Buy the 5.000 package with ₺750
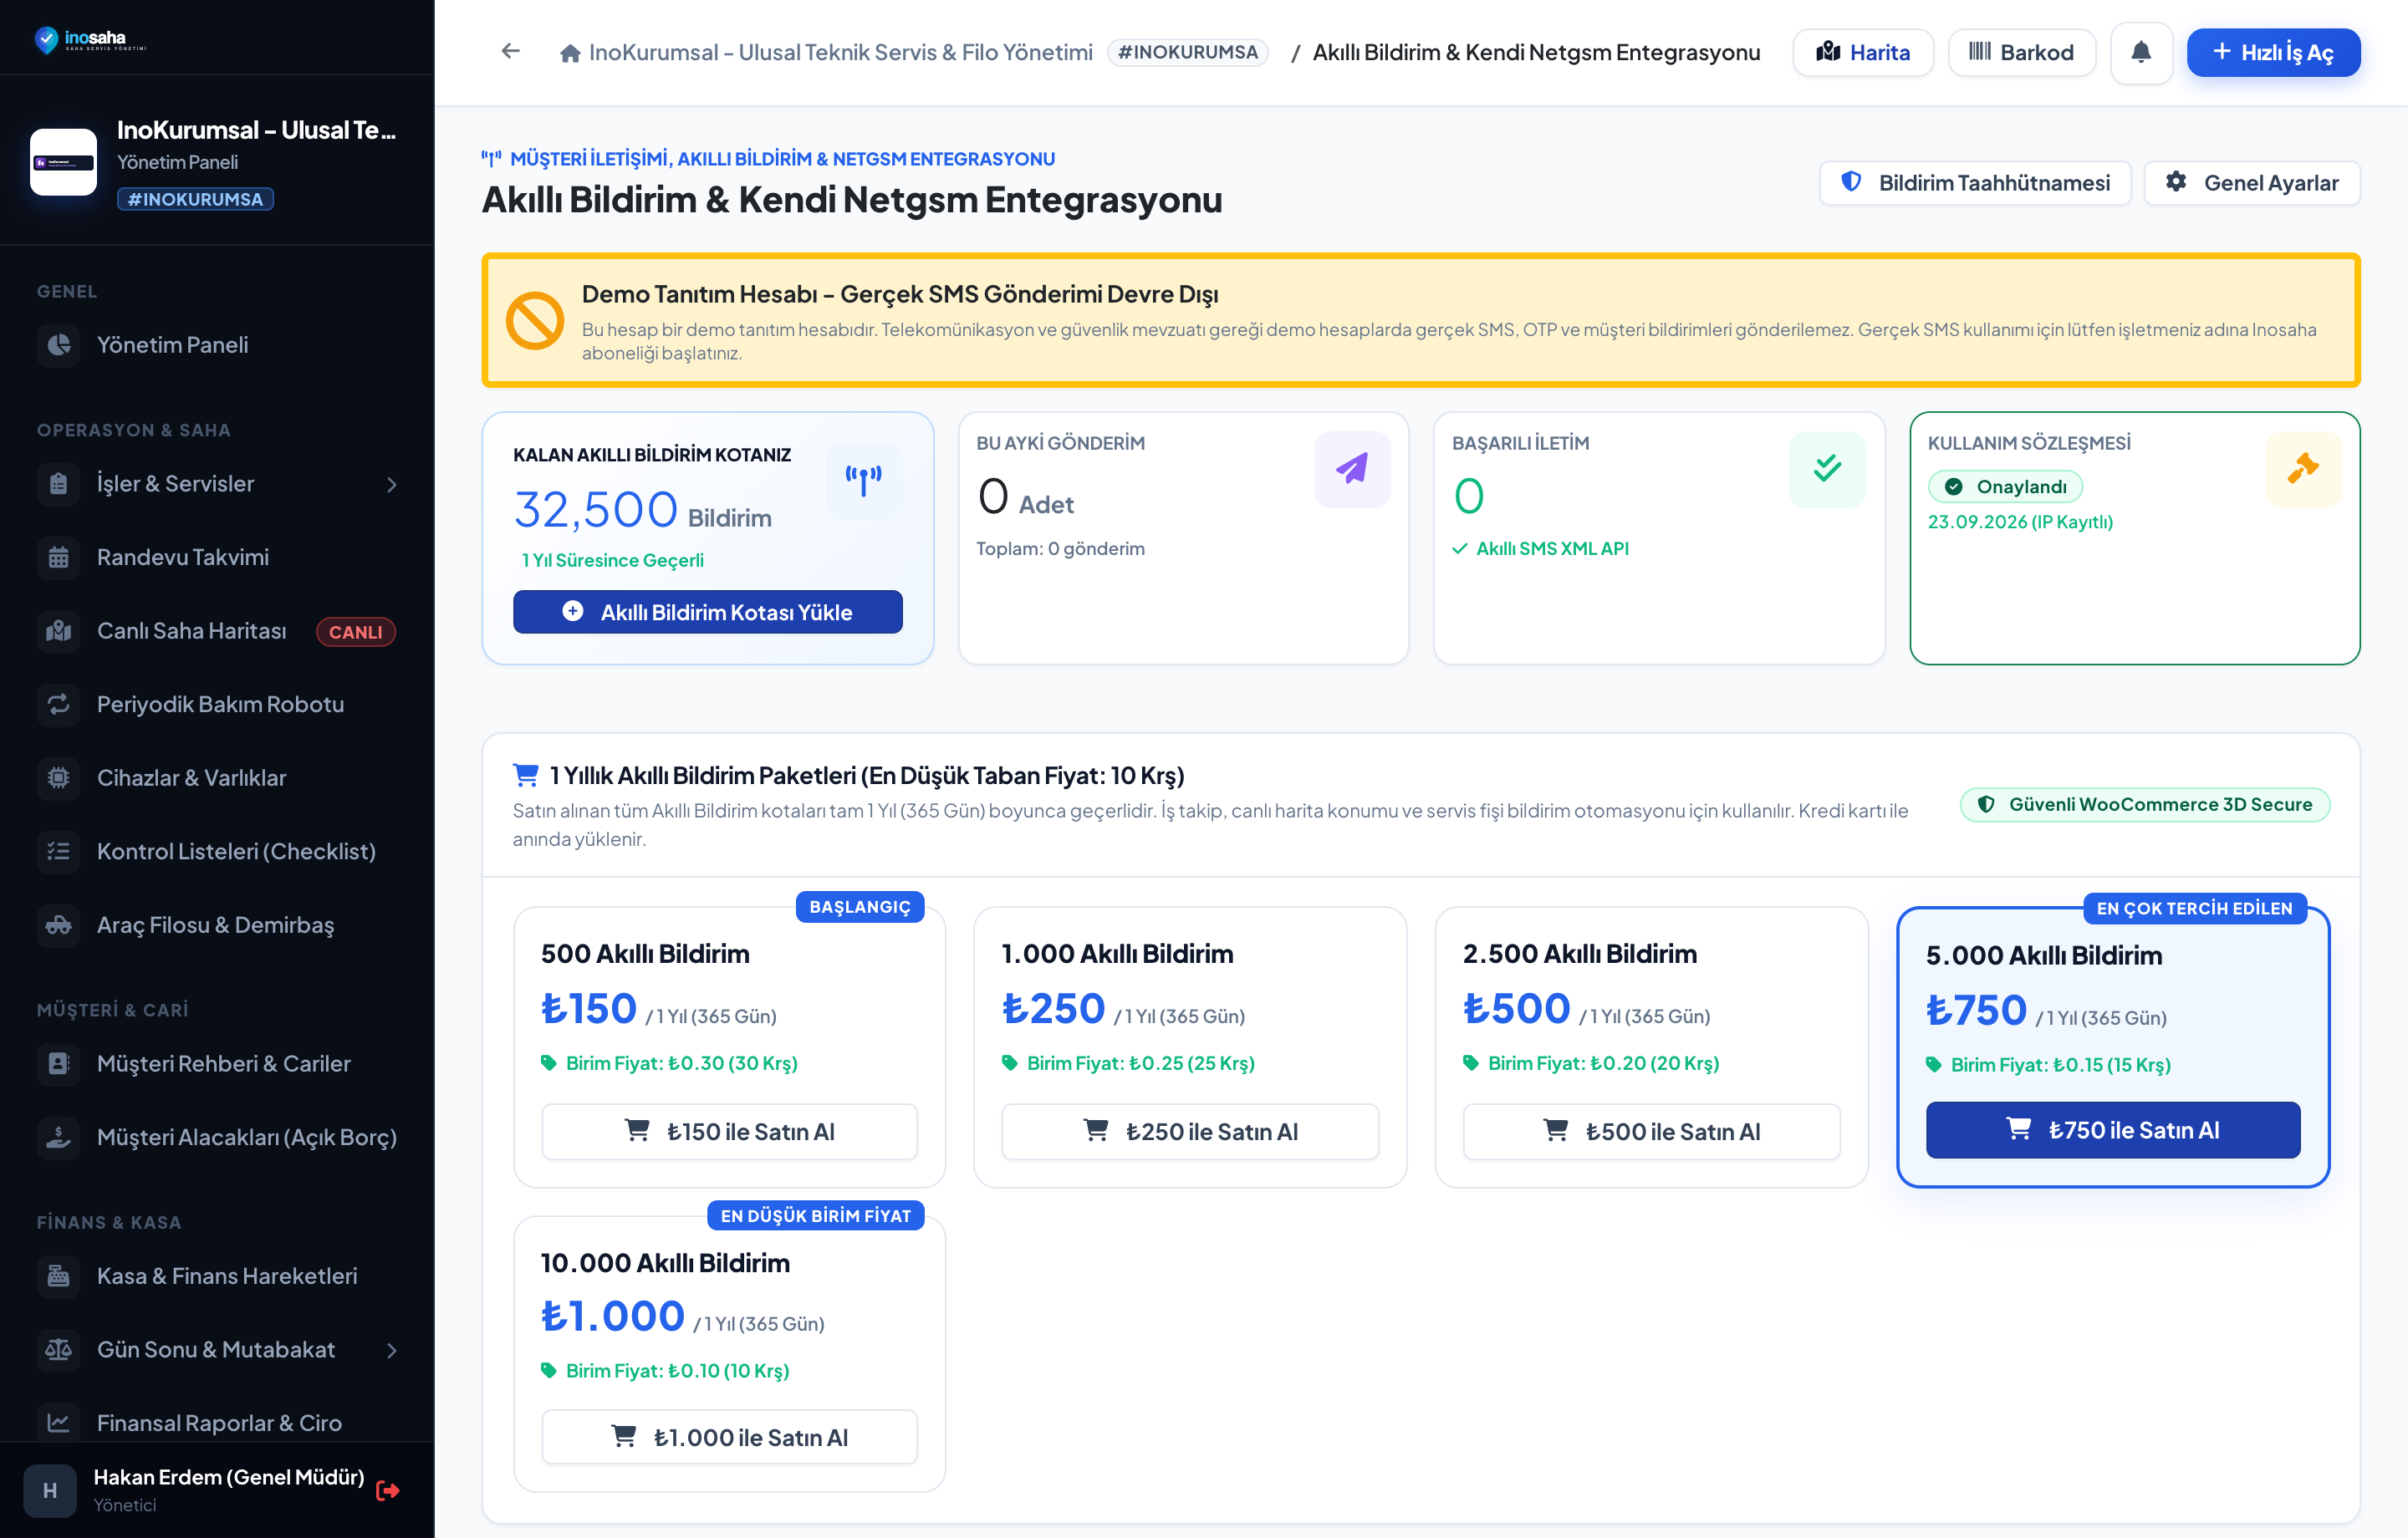2408x1538 pixels. (2112, 1130)
